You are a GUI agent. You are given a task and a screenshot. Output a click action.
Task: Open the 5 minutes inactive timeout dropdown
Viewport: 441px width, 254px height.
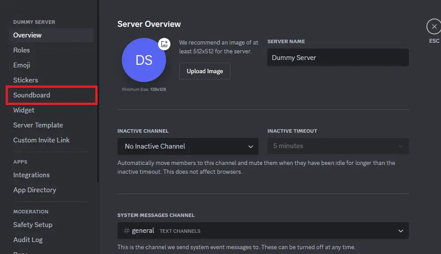(338, 146)
